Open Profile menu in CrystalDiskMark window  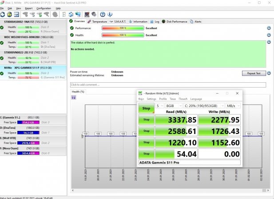[x=163, y=99]
